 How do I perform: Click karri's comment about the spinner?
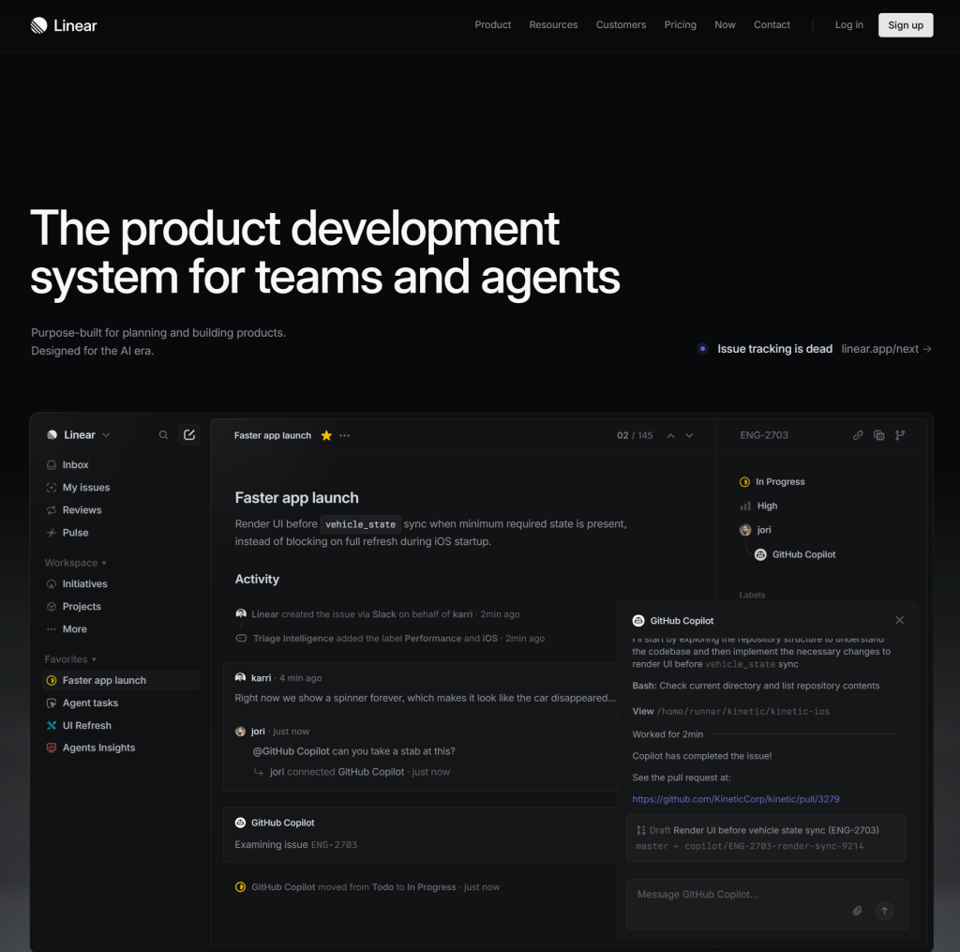click(425, 699)
